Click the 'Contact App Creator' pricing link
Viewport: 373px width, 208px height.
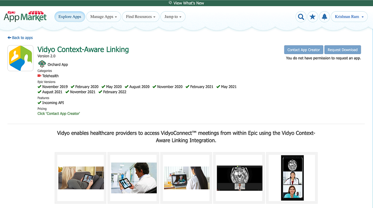[x=58, y=113]
